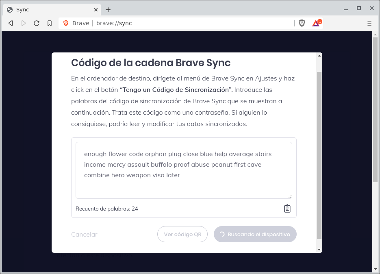380x274 pixels.
Task: Maximize the browser window
Action: coord(358,8)
